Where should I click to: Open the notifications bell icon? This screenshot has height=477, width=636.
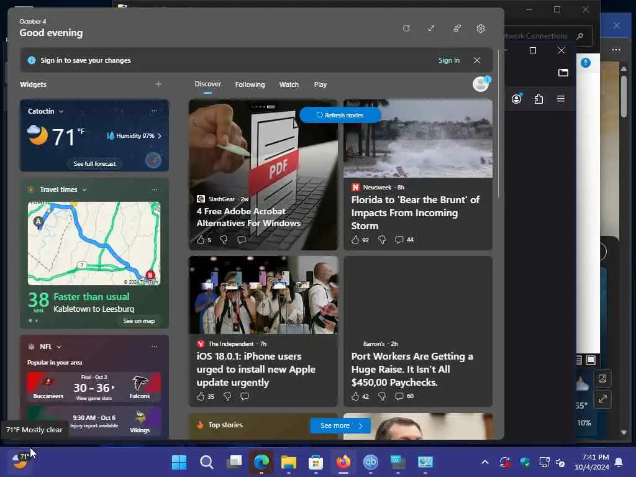619,462
